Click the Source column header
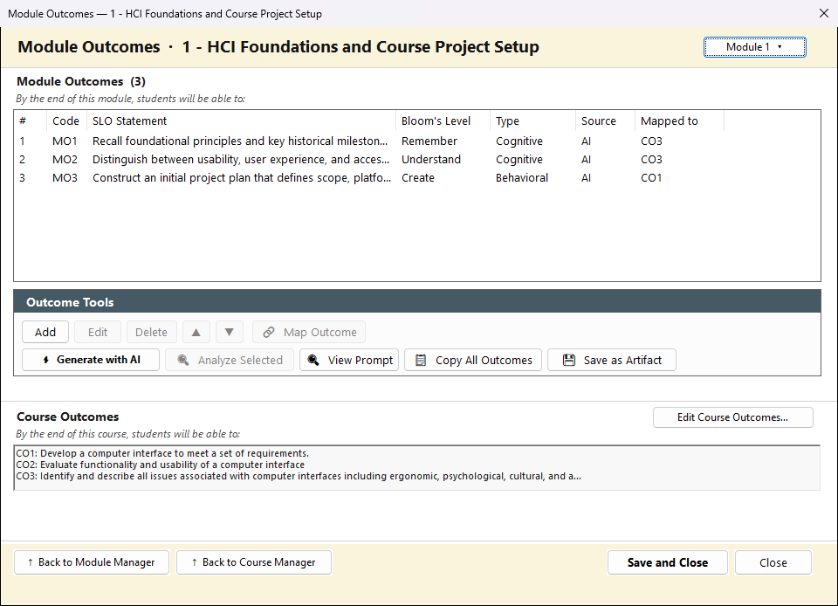The height and width of the screenshot is (606, 838). (x=605, y=121)
